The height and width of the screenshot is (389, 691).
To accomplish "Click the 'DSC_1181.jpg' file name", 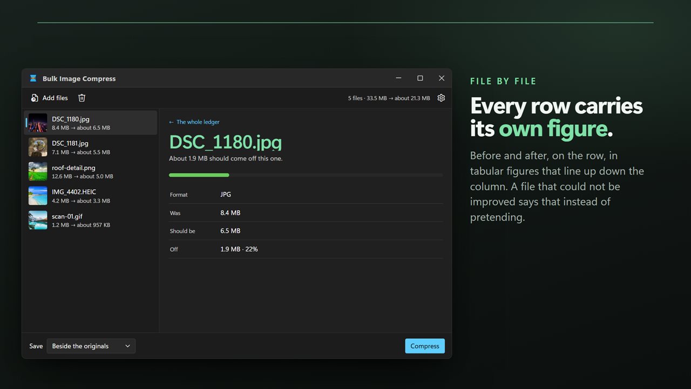I will [70, 143].
